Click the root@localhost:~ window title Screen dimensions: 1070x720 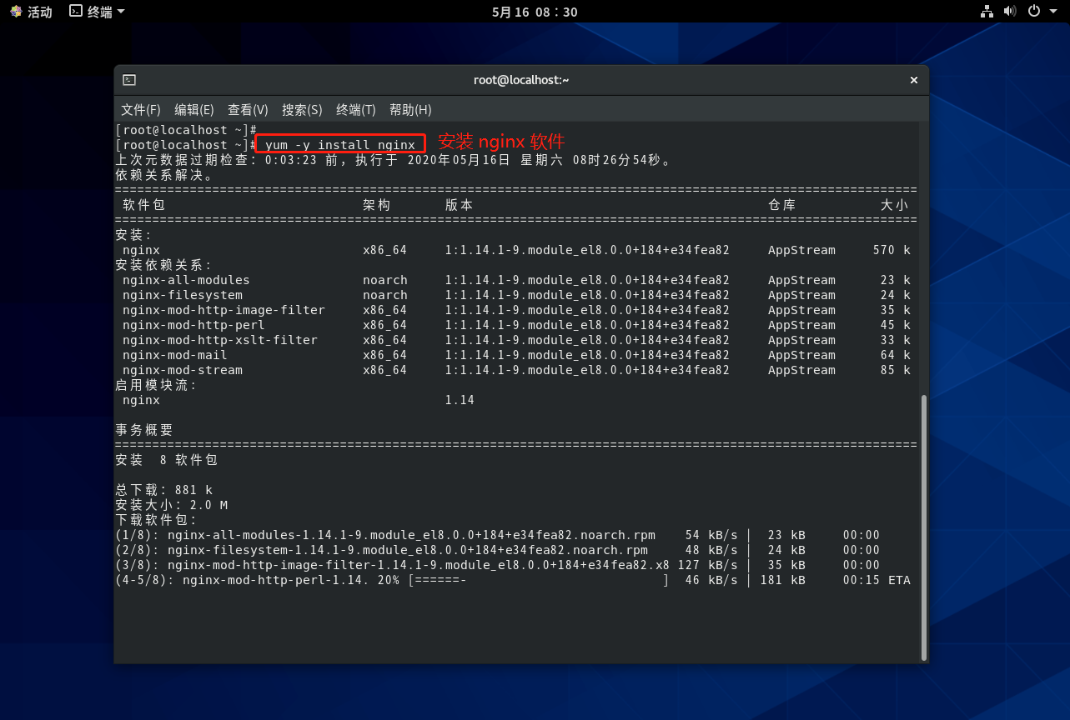[521, 80]
